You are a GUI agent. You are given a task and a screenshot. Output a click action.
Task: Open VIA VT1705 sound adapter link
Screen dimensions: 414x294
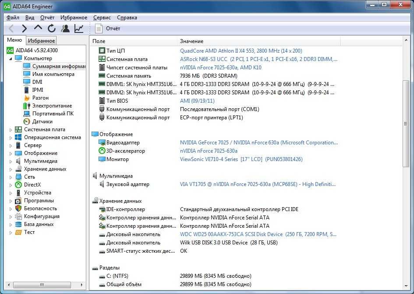tap(258, 184)
